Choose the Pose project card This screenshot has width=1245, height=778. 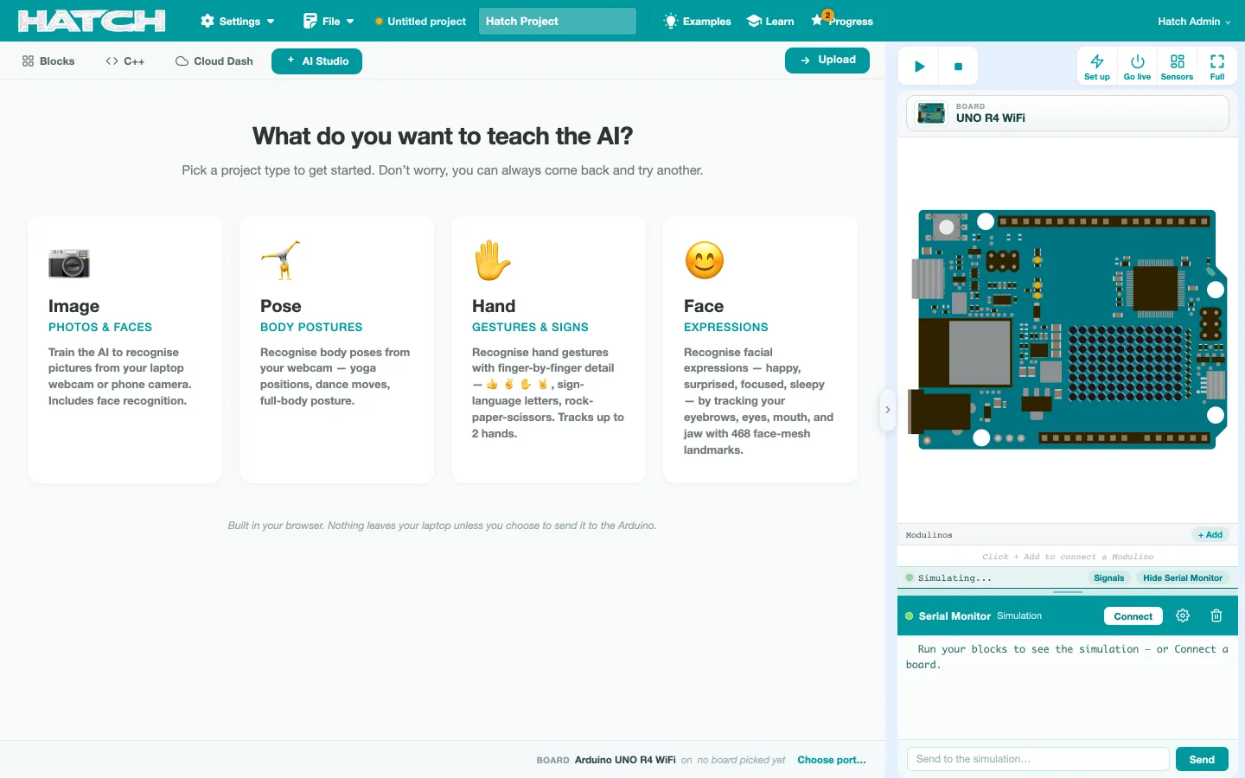pos(337,349)
